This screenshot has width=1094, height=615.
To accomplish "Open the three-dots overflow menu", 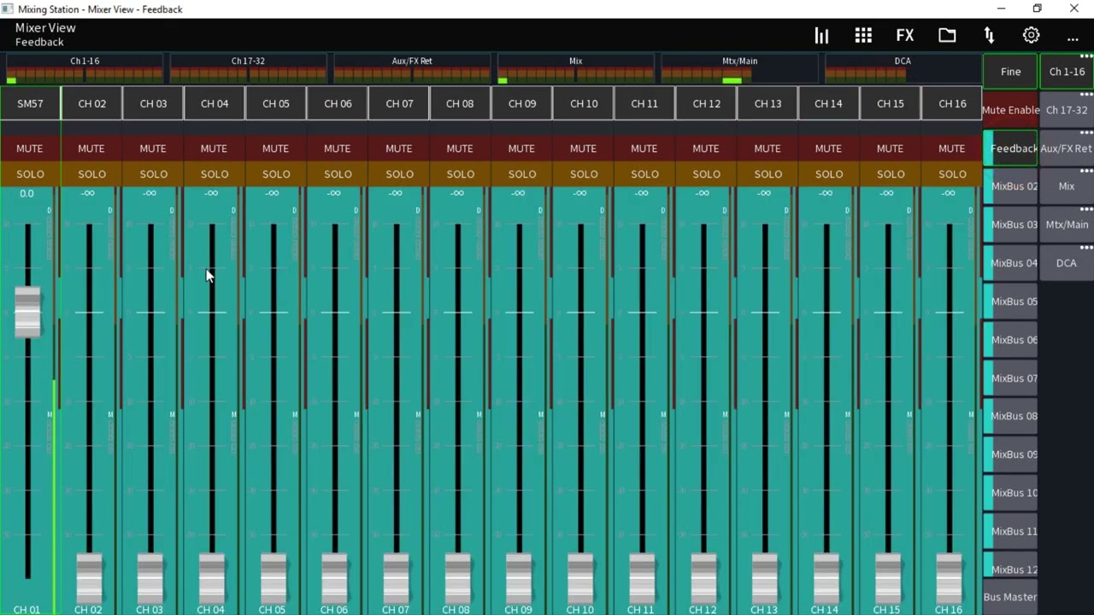I will (x=1073, y=38).
